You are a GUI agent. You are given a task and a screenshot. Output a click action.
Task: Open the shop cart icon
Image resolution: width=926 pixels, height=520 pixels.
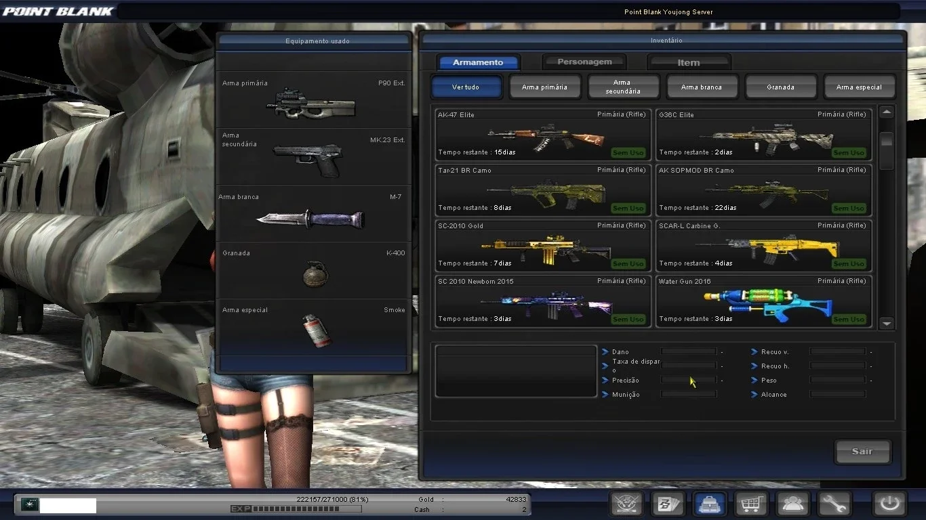(x=751, y=504)
